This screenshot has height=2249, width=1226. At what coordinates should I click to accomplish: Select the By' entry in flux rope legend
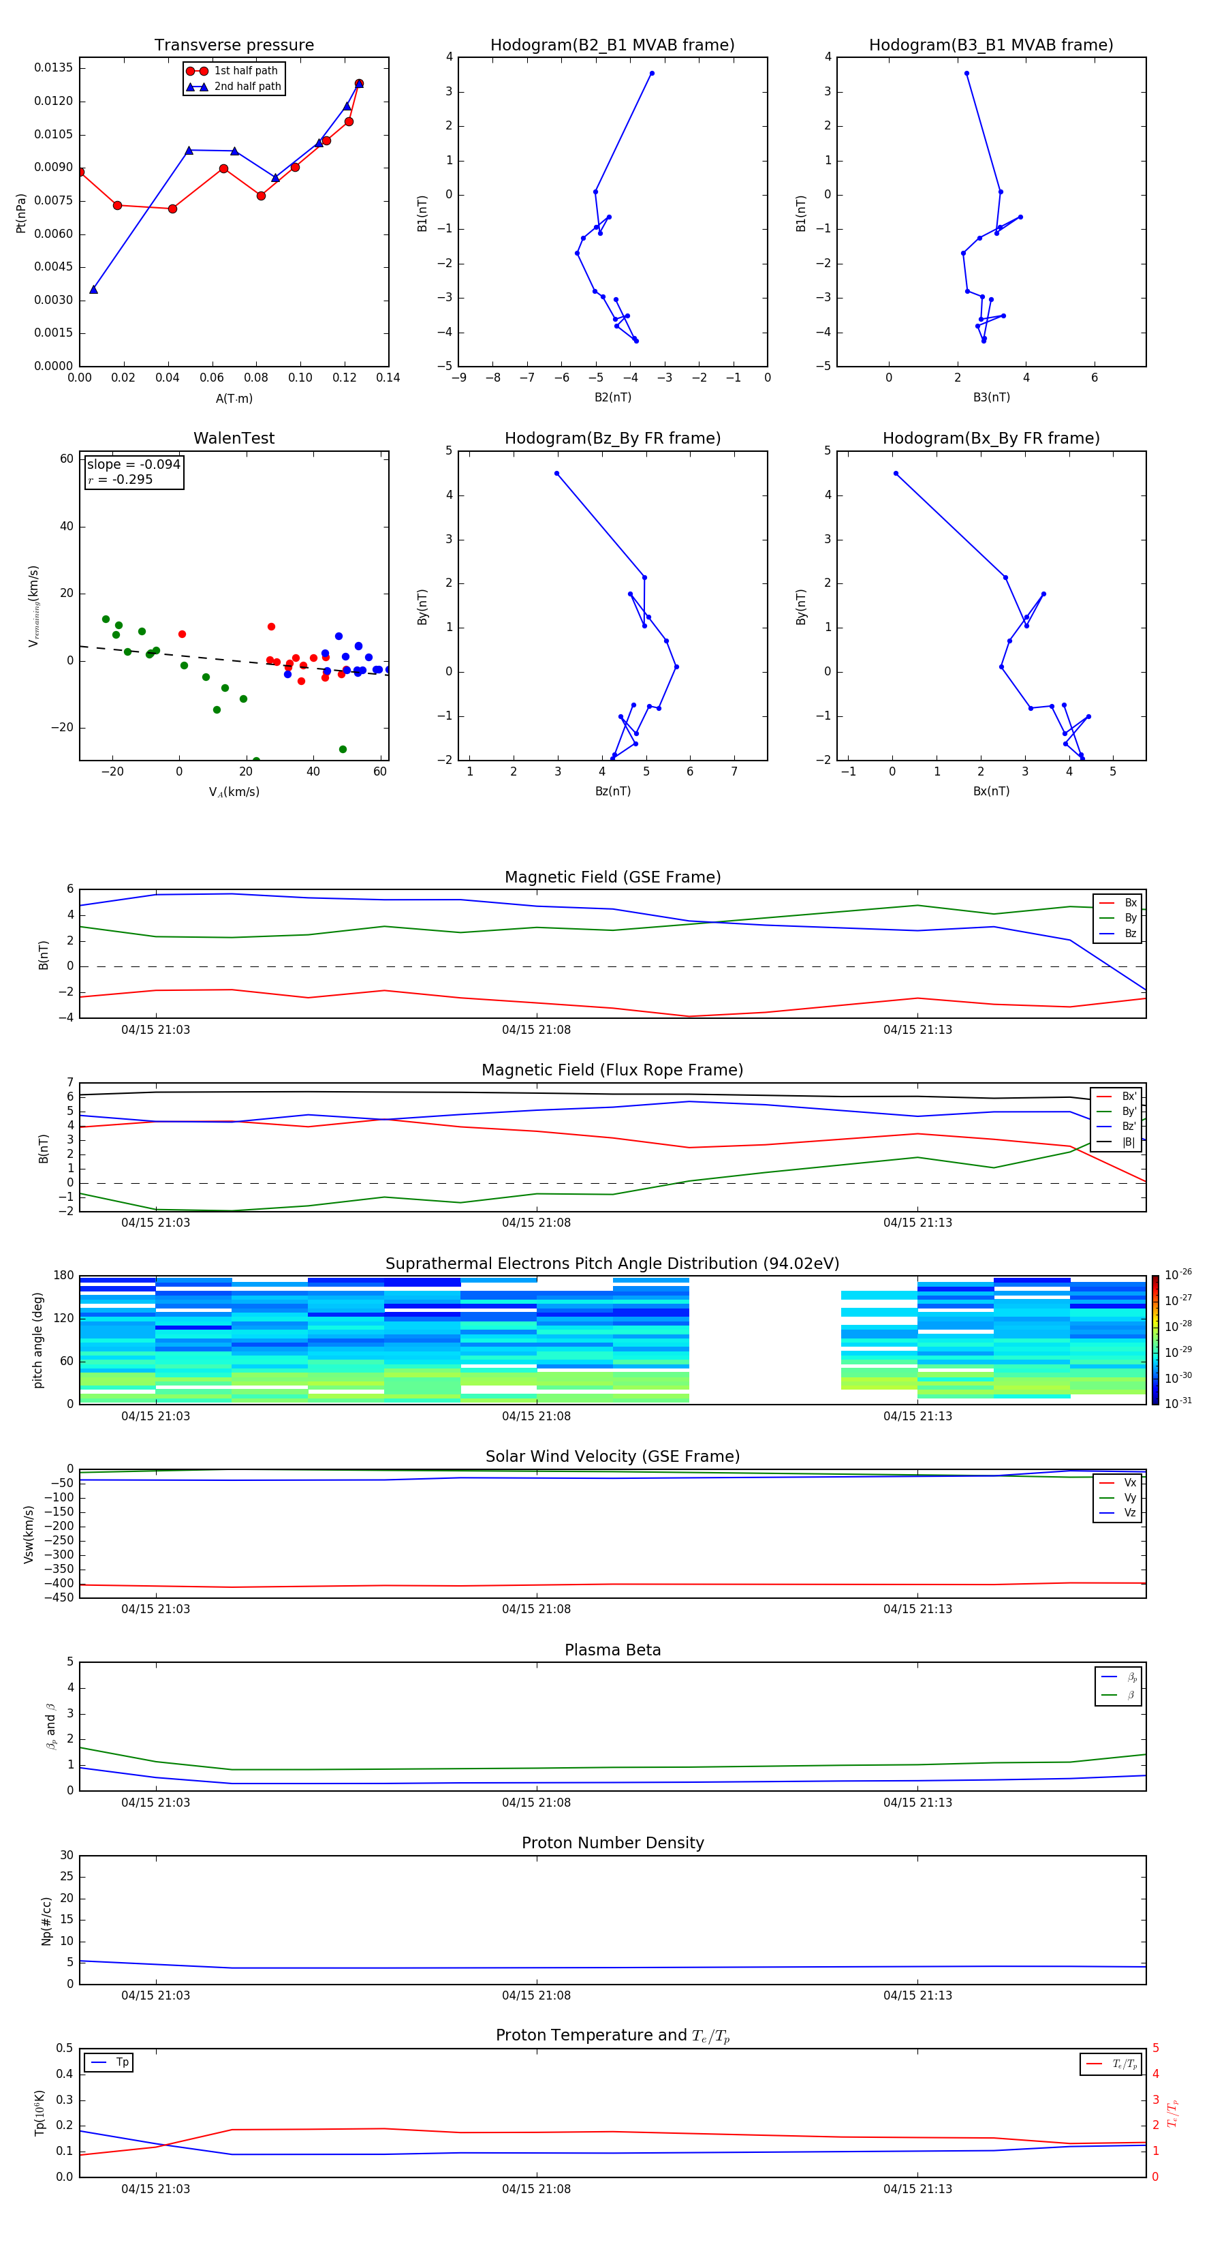point(1117,1112)
